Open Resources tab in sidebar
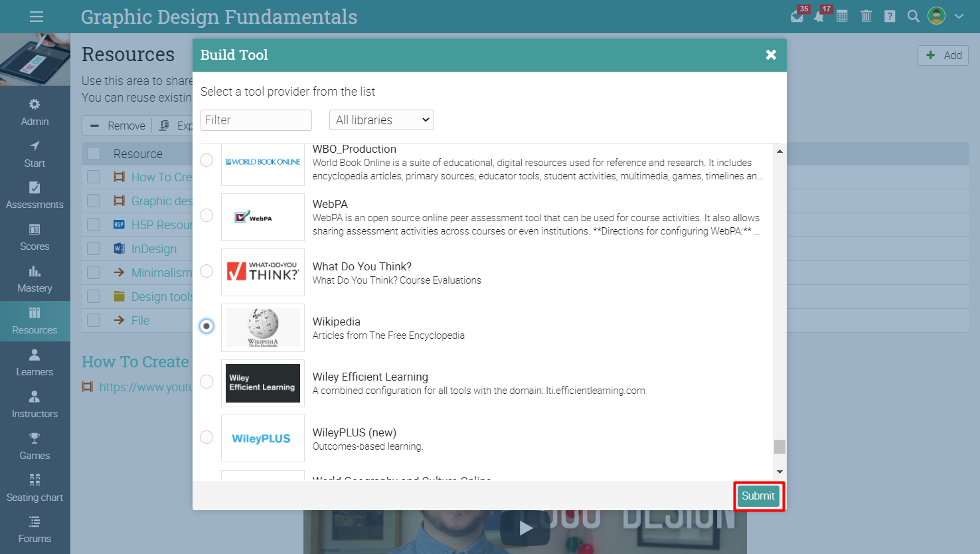The width and height of the screenshot is (980, 554). (x=35, y=321)
